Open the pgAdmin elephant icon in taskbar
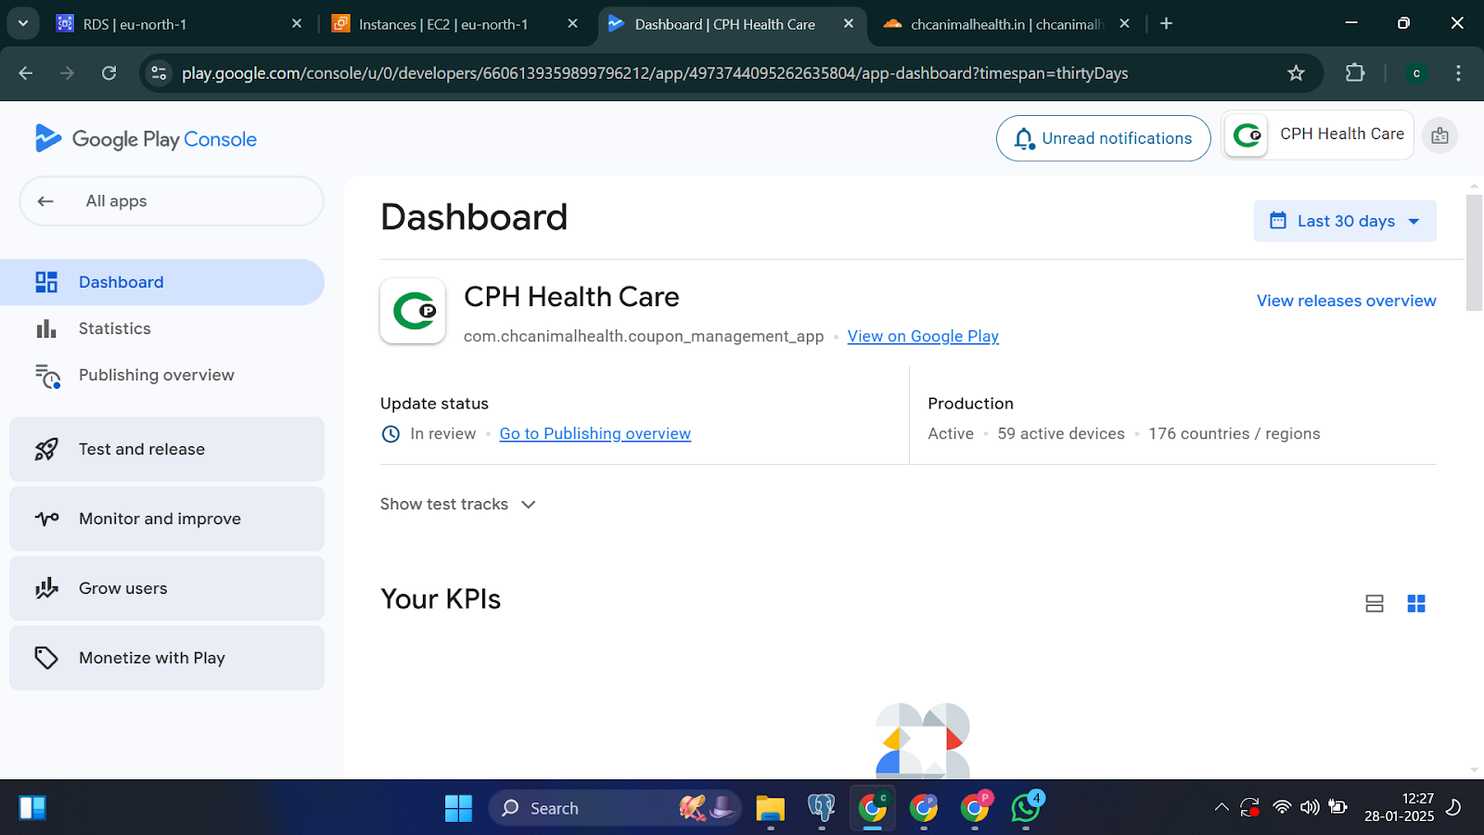1484x835 pixels. pyautogui.click(x=821, y=808)
